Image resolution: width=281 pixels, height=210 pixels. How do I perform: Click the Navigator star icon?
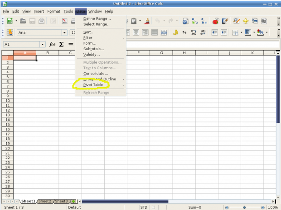pyautogui.click(x=246, y=21)
